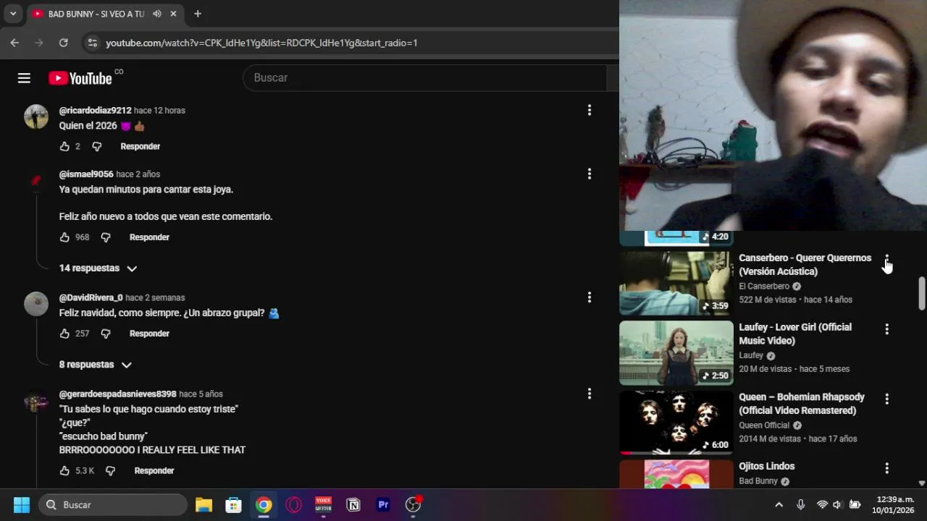Reply to the @DavidRivera_0 comment
Viewport: 927px width, 521px height.
[149, 334]
